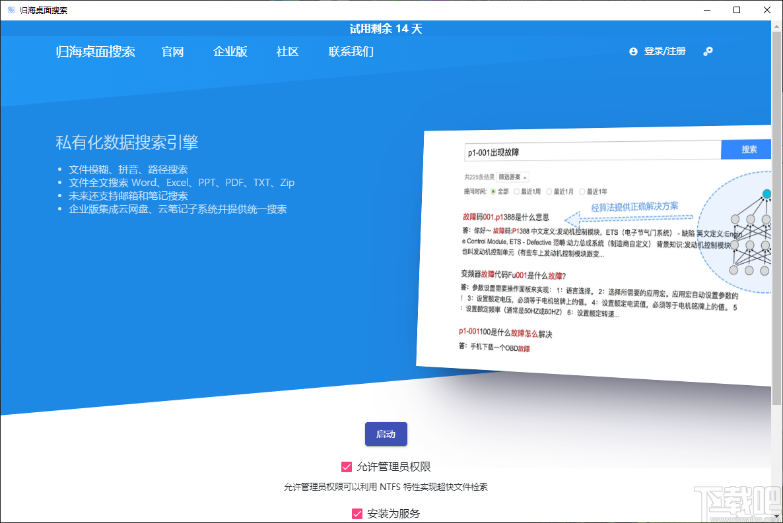Minimize the 归海桌面搜索 window
The height and width of the screenshot is (523, 783).
click(x=707, y=10)
